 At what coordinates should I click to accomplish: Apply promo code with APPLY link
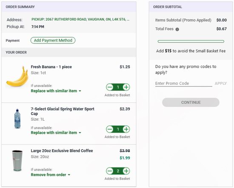point(220,84)
